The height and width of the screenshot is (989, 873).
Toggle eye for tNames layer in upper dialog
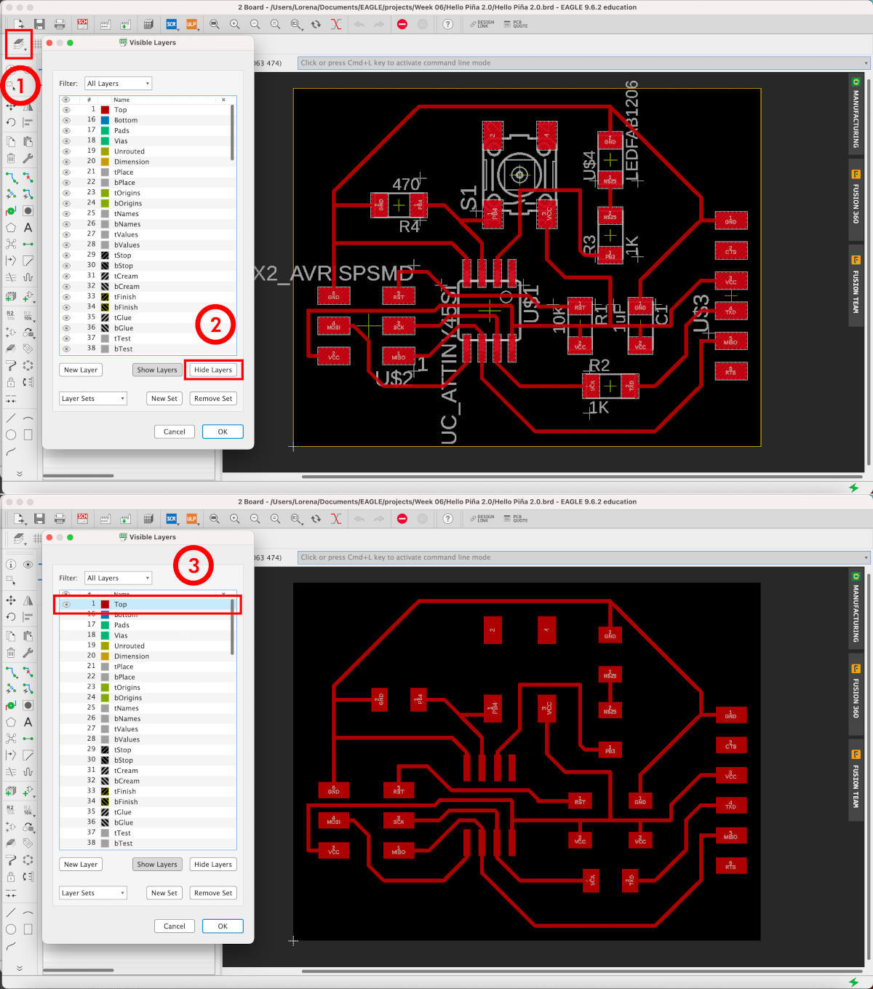(x=66, y=213)
